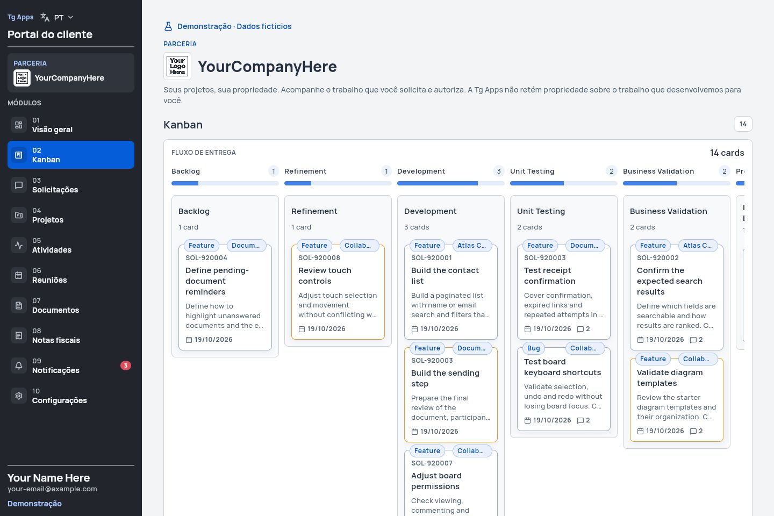Click the Unit Testing stage progress bar
Viewport: 774px width, 516px height.
(563, 183)
